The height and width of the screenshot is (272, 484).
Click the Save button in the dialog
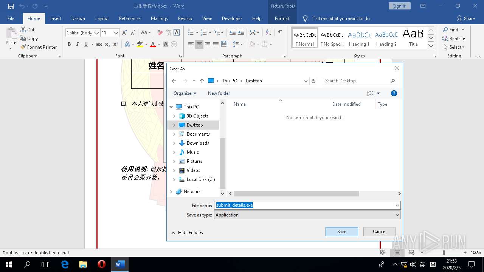pyautogui.click(x=342, y=232)
